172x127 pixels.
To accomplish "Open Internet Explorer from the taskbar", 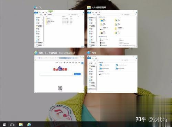I will point(29,125).
